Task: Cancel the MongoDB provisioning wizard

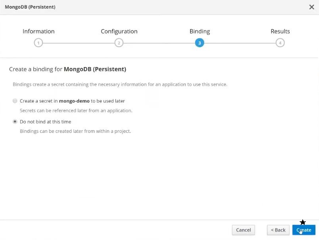Action: (243, 230)
